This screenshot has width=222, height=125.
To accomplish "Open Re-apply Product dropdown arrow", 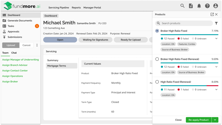I will (x=215, y=120).
